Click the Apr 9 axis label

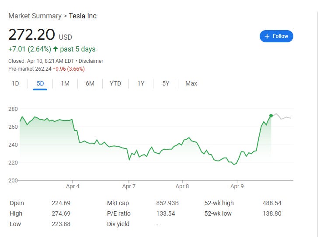tap(237, 186)
